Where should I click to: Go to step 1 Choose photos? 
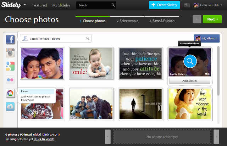pos(93,21)
